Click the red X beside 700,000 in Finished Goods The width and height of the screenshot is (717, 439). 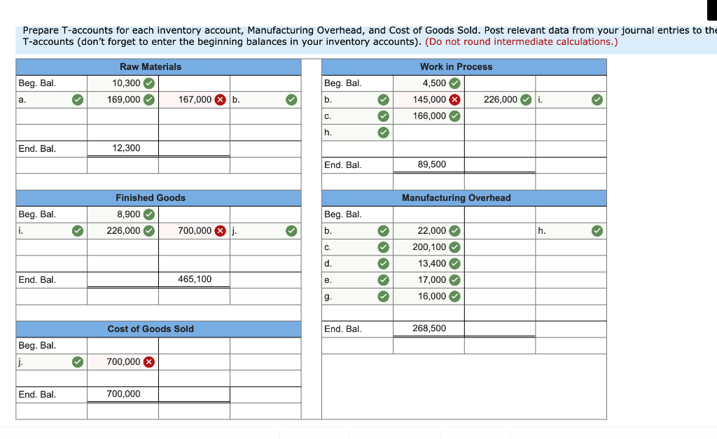[x=221, y=231]
